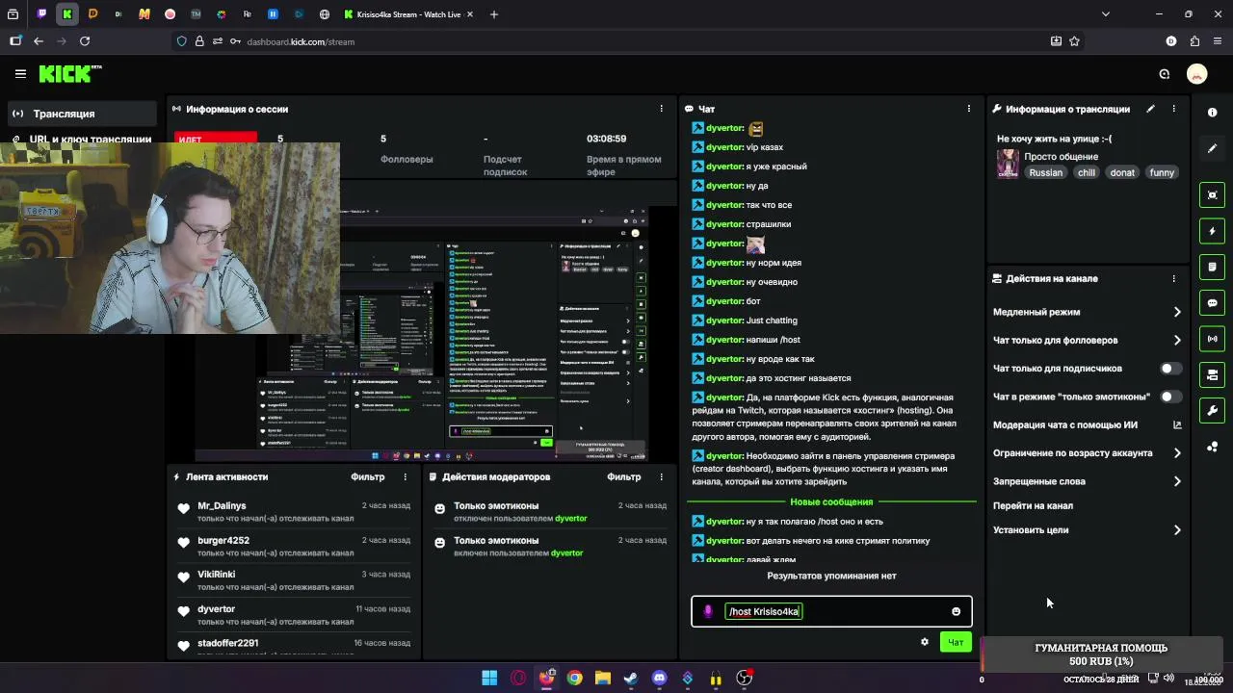This screenshot has height=693, width=1233.
Task: Open three-dot menu of Stream info panel
Action: 1173,109
